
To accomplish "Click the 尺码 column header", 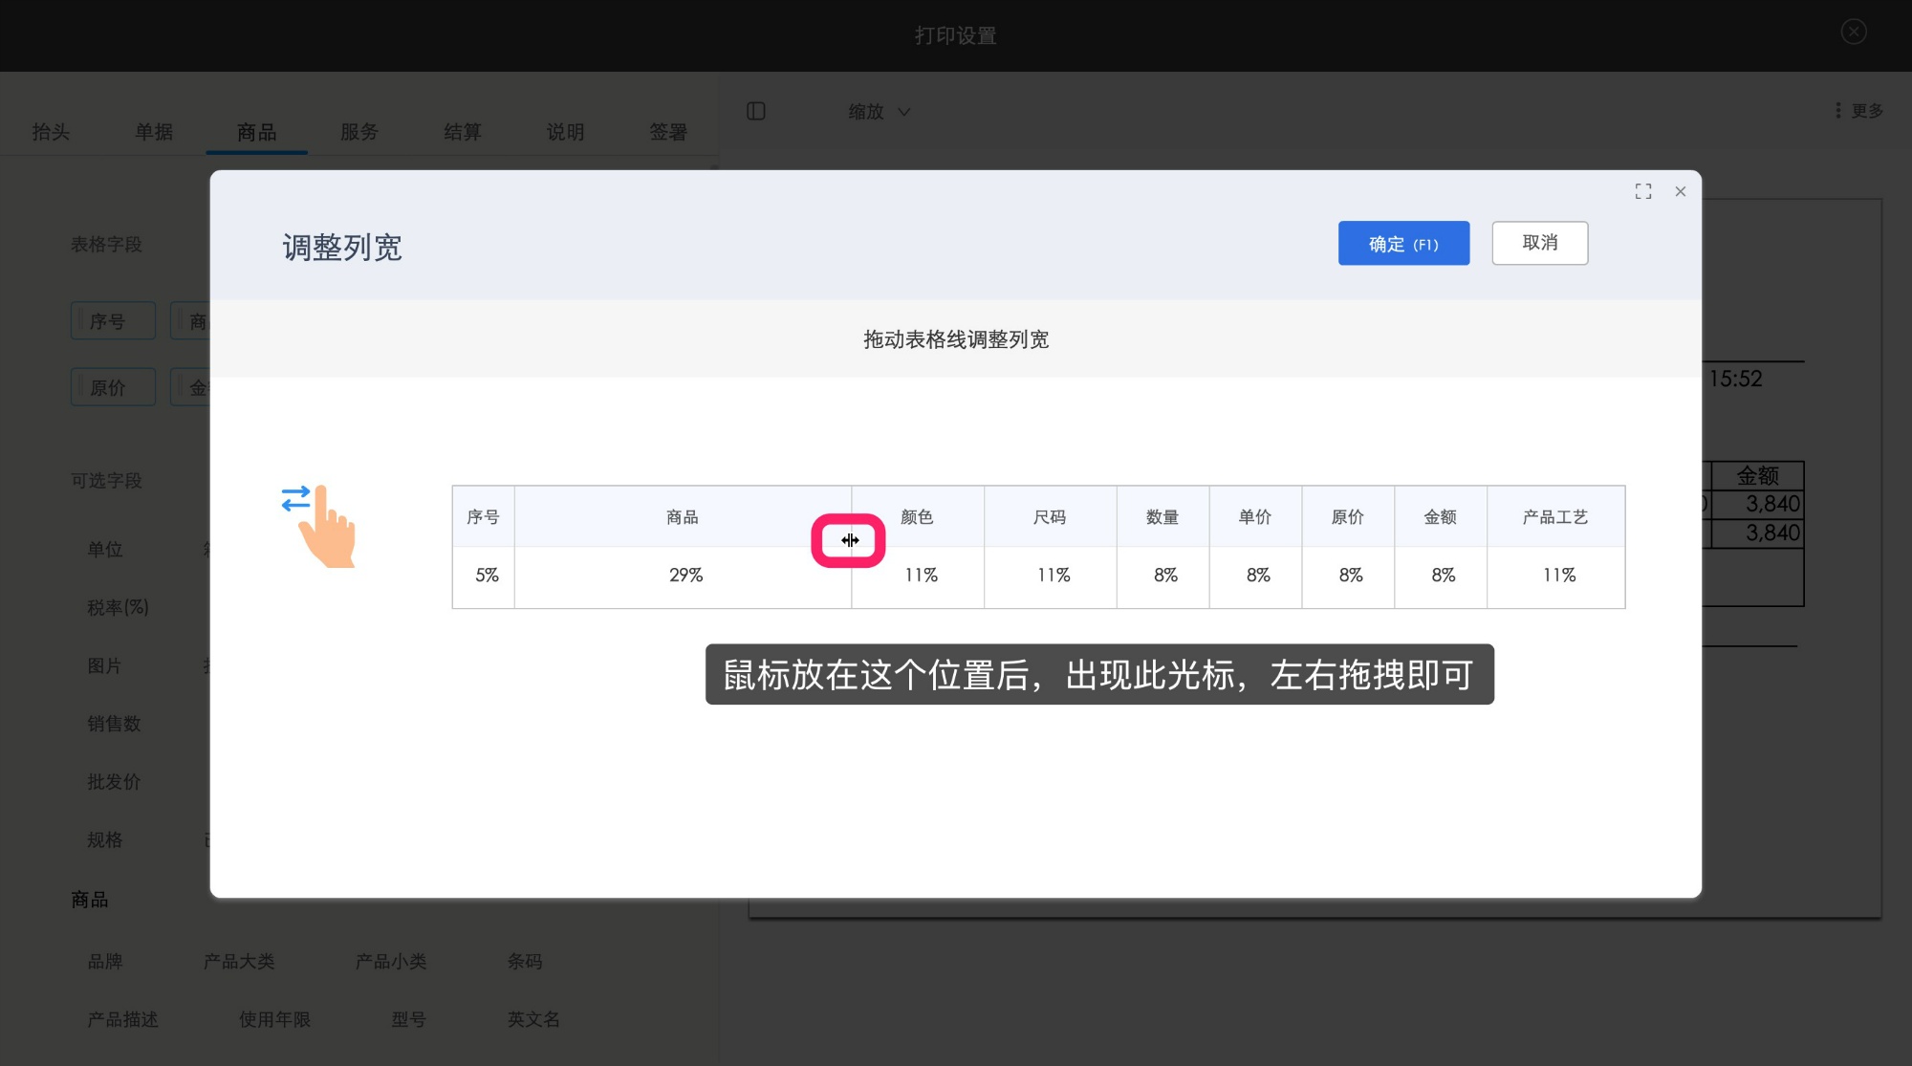I will pos(1050,517).
